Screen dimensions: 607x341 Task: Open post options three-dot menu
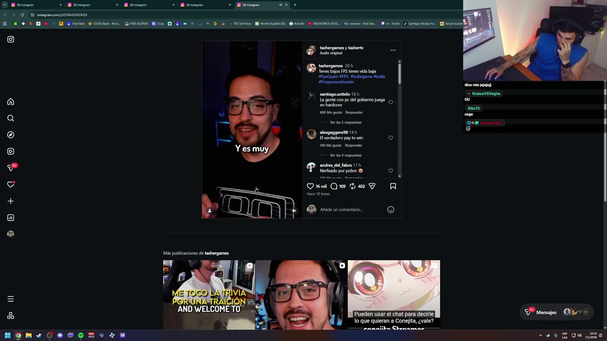pos(393,50)
